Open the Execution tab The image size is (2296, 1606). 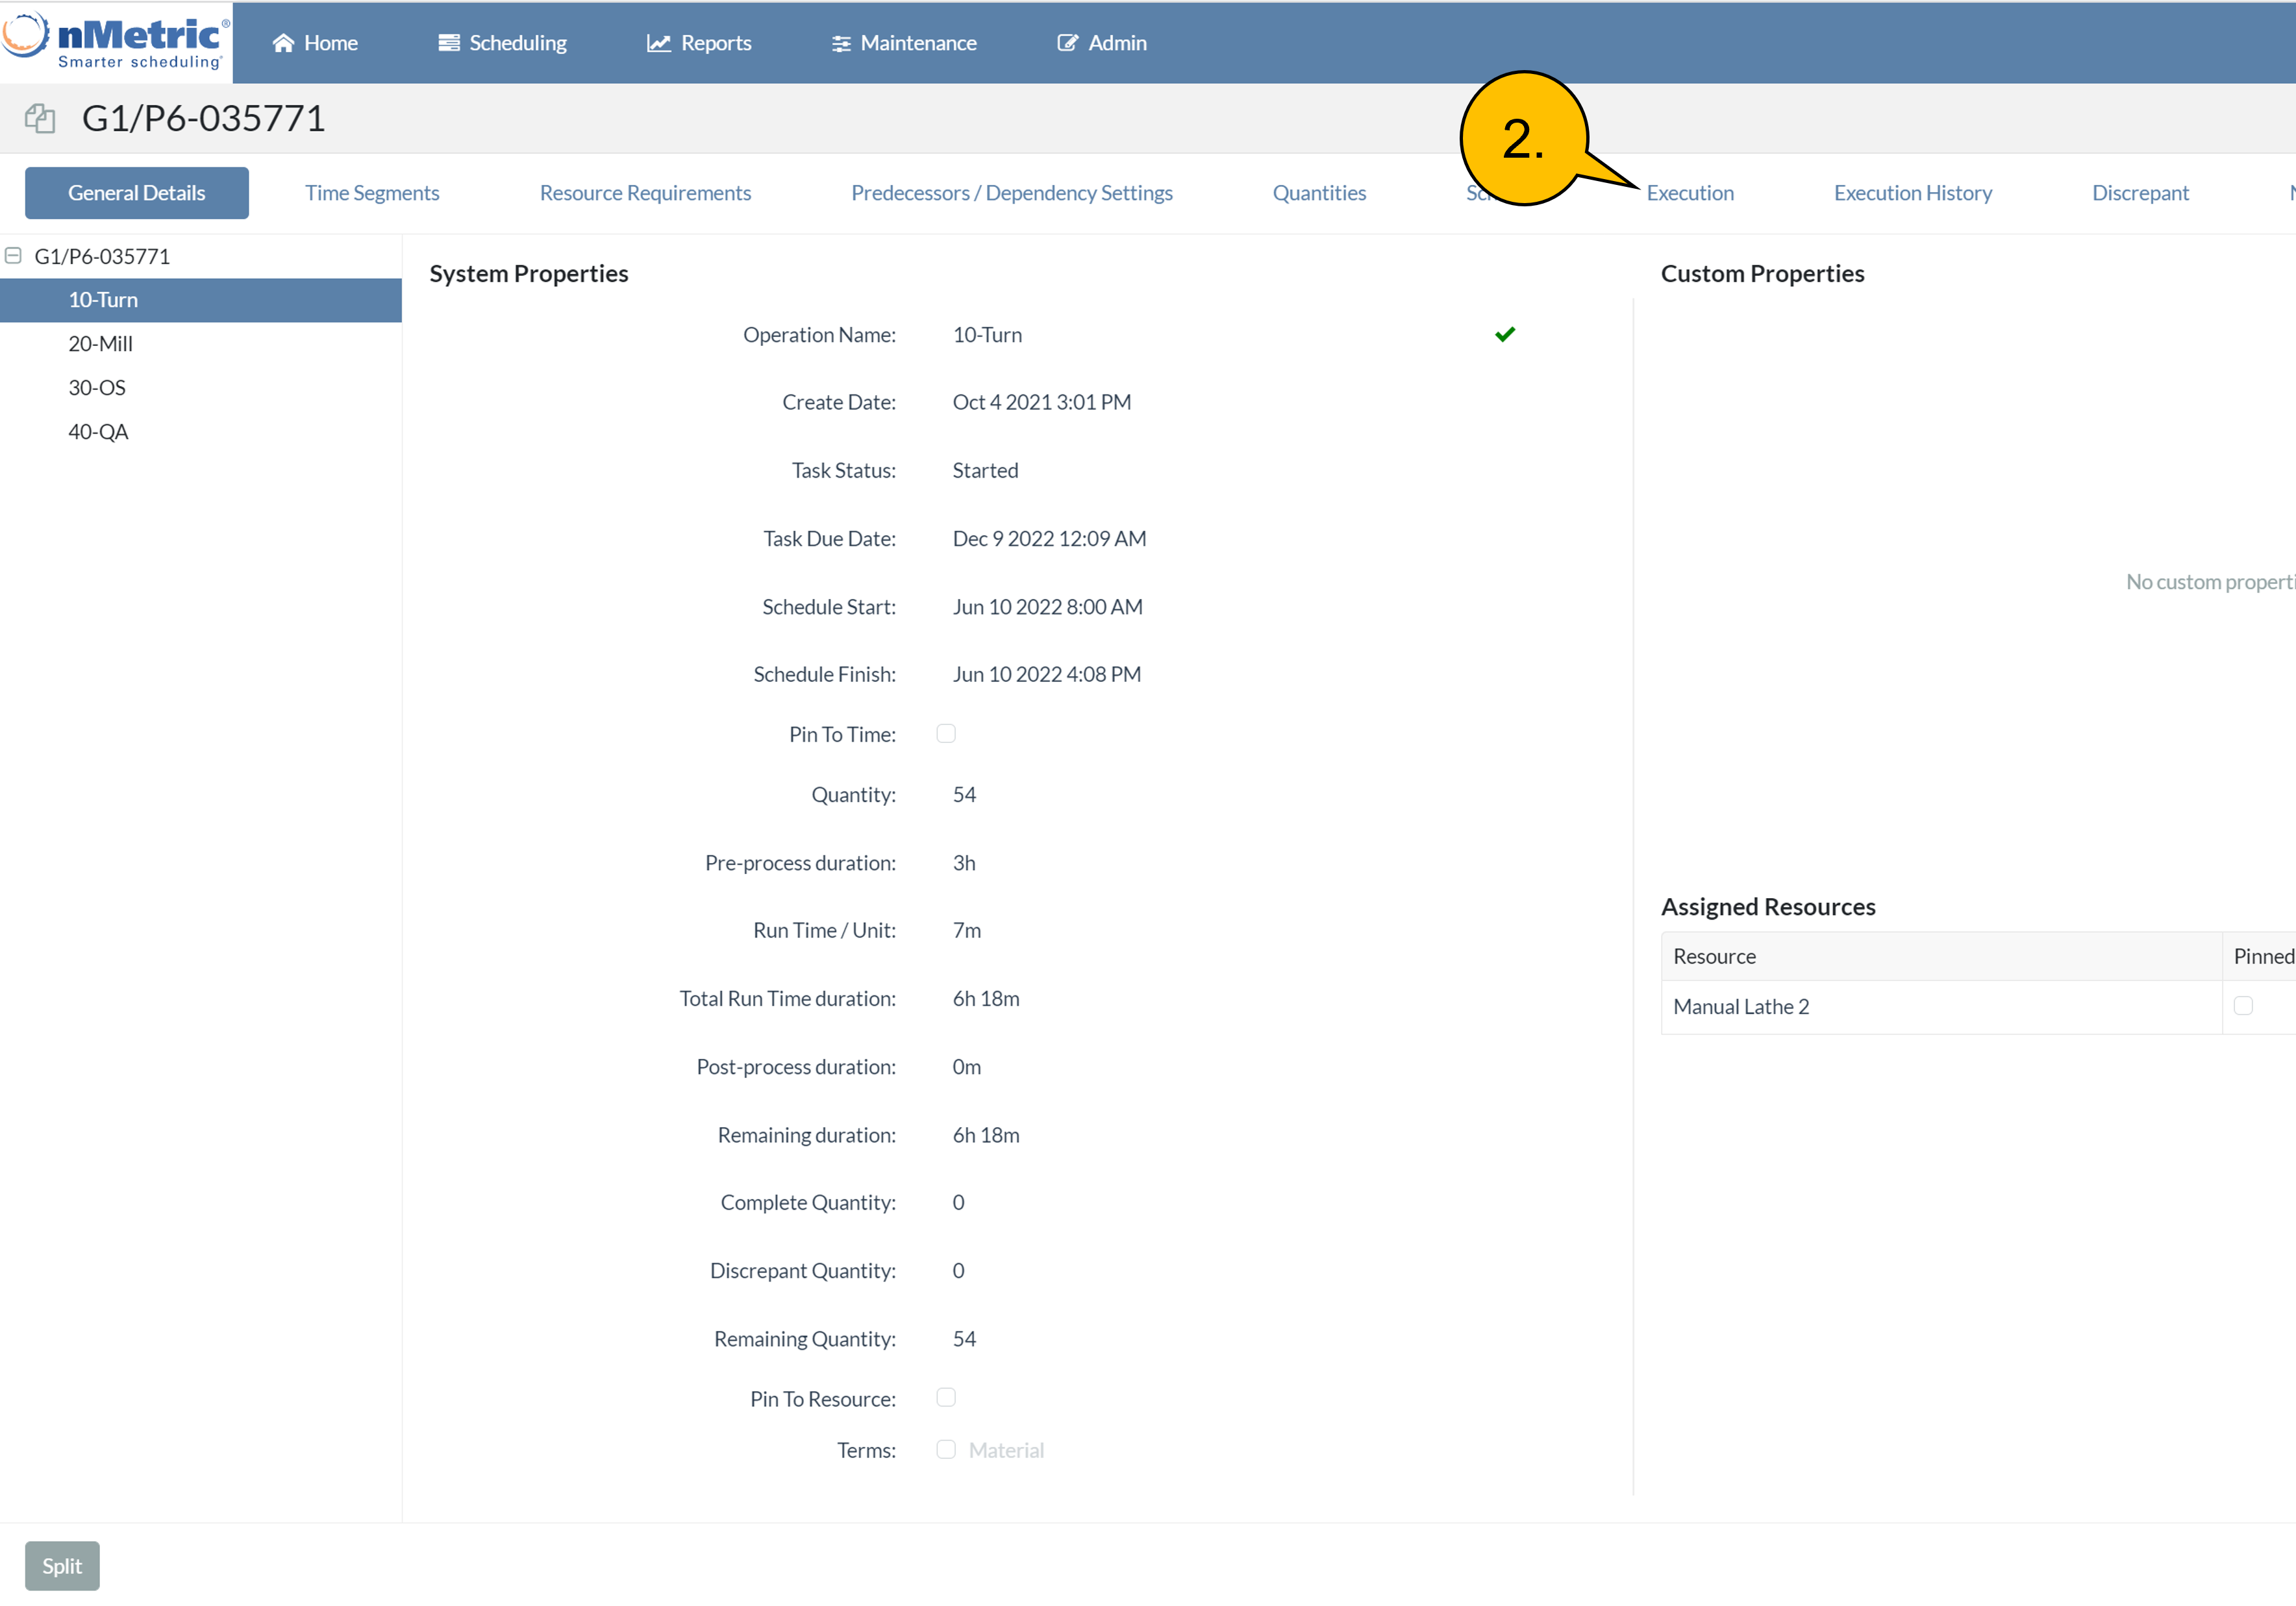1689,193
